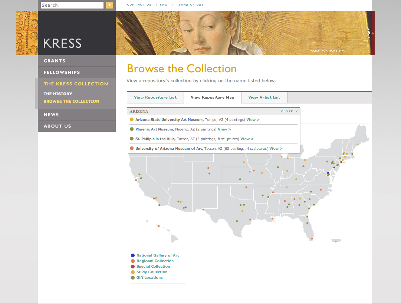Click the blue National Gallery legend dot
This screenshot has height=304, width=401.
(133, 255)
